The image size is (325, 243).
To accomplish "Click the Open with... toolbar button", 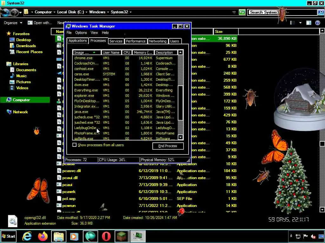I will (x=40, y=23).
